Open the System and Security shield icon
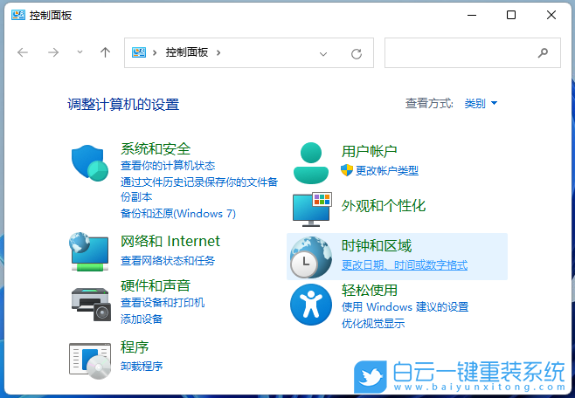The width and height of the screenshot is (575, 398). [90, 163]
